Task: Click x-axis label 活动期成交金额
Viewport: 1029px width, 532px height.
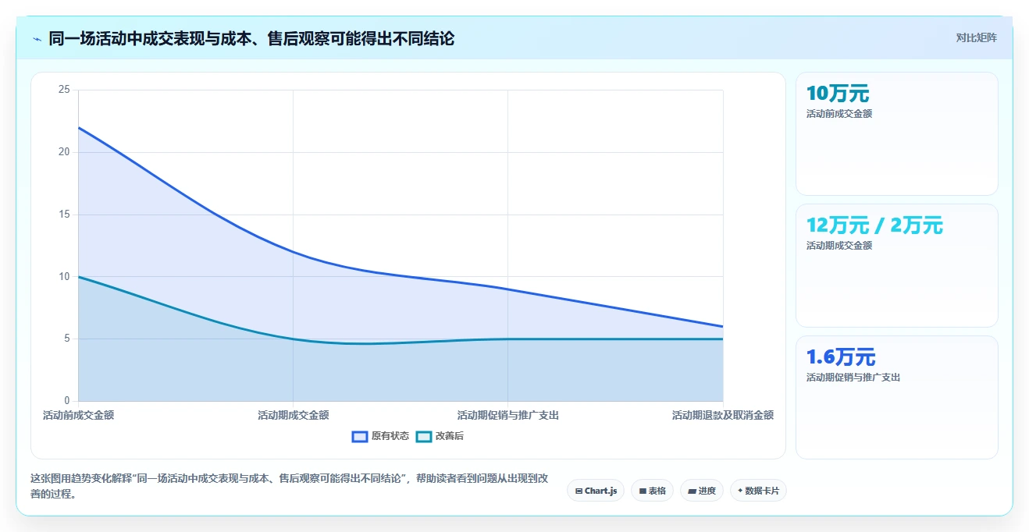Action: point(294,416)
